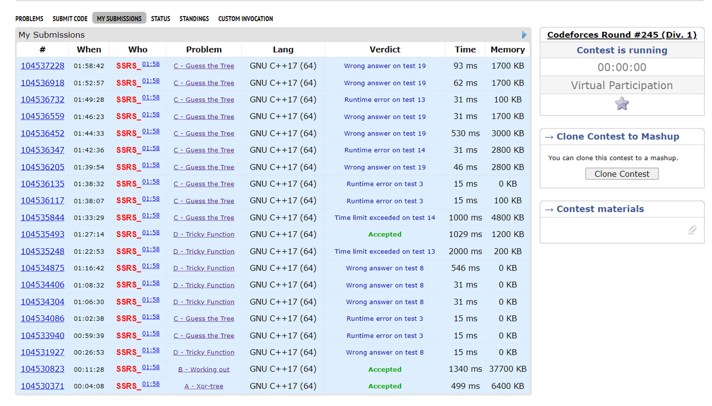Click Accepted verdict for A - Xor-tree
Image resolution: width=712 pixels, height=406 pixels.
384,386
